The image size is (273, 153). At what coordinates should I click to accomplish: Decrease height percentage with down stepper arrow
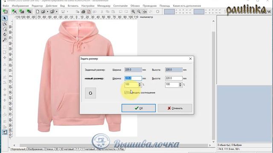tap(180, 86)
